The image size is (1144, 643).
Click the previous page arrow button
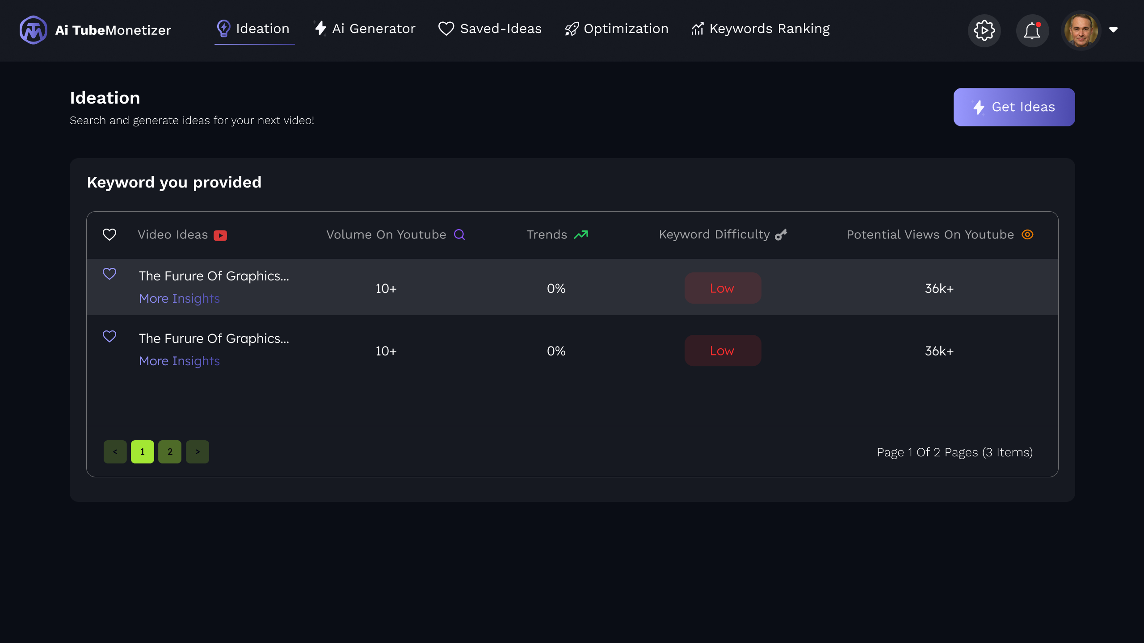tap(115, 451)
